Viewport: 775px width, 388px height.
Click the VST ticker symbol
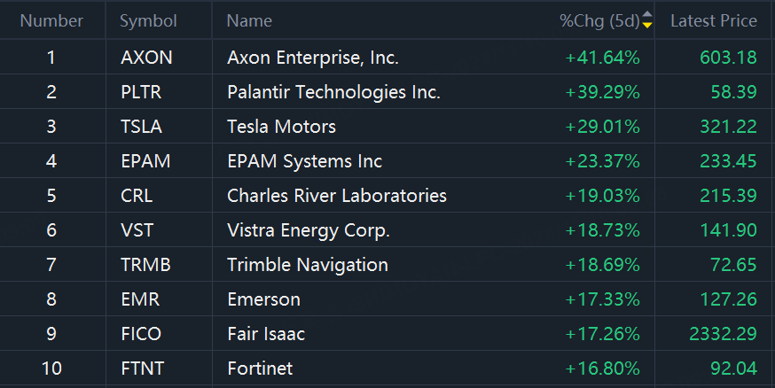pyautogui.click(x=137, y=230)
